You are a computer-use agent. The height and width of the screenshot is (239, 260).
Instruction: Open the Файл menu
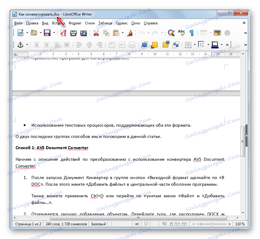click(18, 23)
